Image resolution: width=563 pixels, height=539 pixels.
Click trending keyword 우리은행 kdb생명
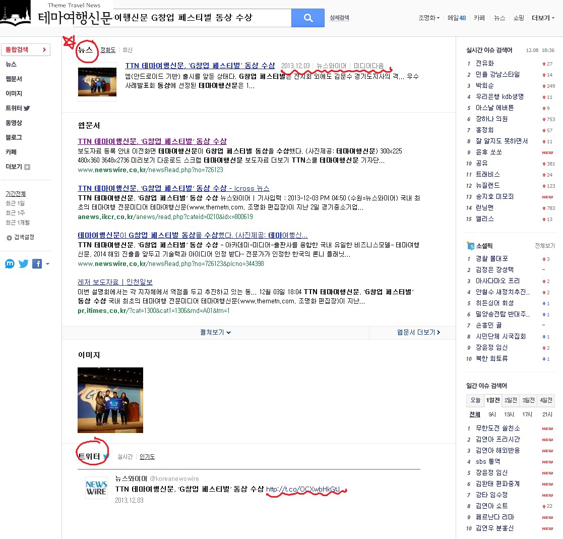pyautogui.click(x=499, y=97)
